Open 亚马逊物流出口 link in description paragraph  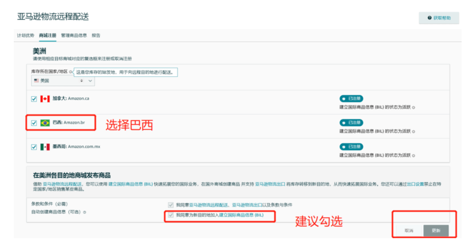click(x=270, y=184)
